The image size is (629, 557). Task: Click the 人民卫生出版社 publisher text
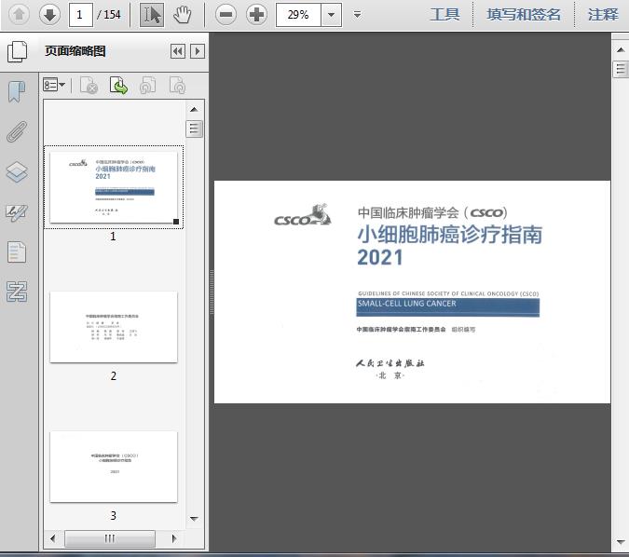(x=390, y=363)
